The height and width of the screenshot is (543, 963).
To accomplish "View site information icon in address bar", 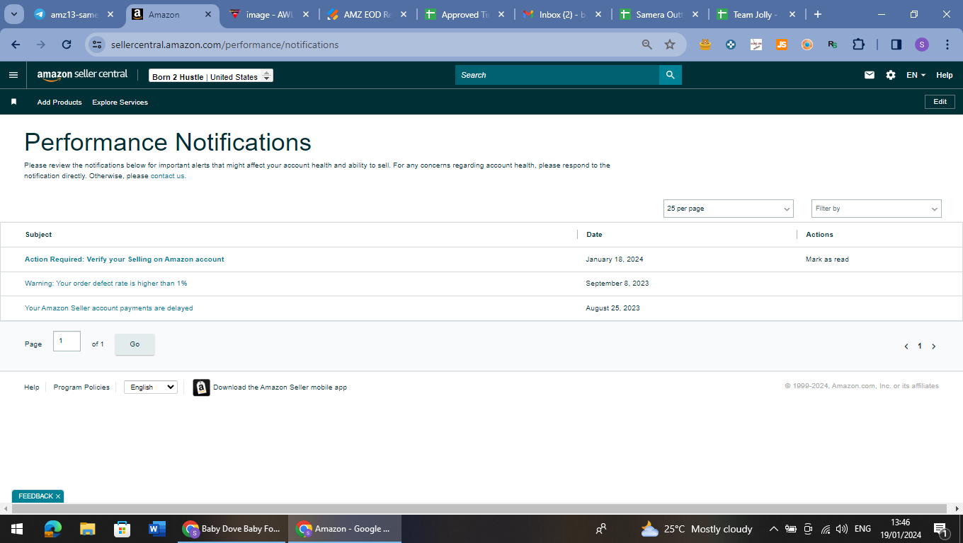I will point(98,45).
